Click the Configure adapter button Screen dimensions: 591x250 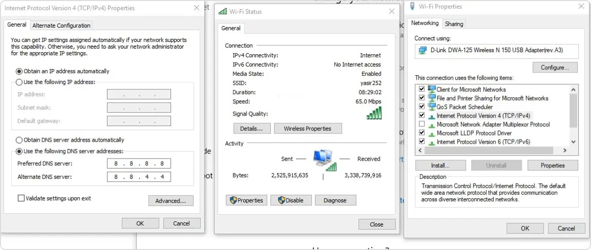pos(555,68)
